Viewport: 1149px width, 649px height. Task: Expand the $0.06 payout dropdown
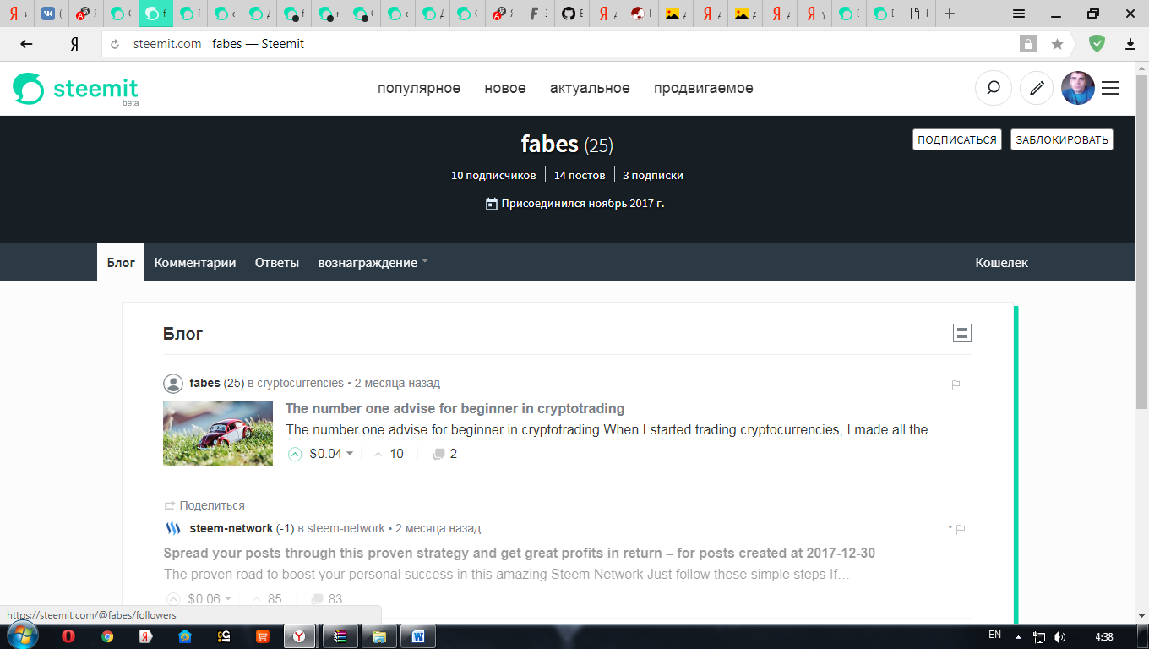tap(228, 599)
